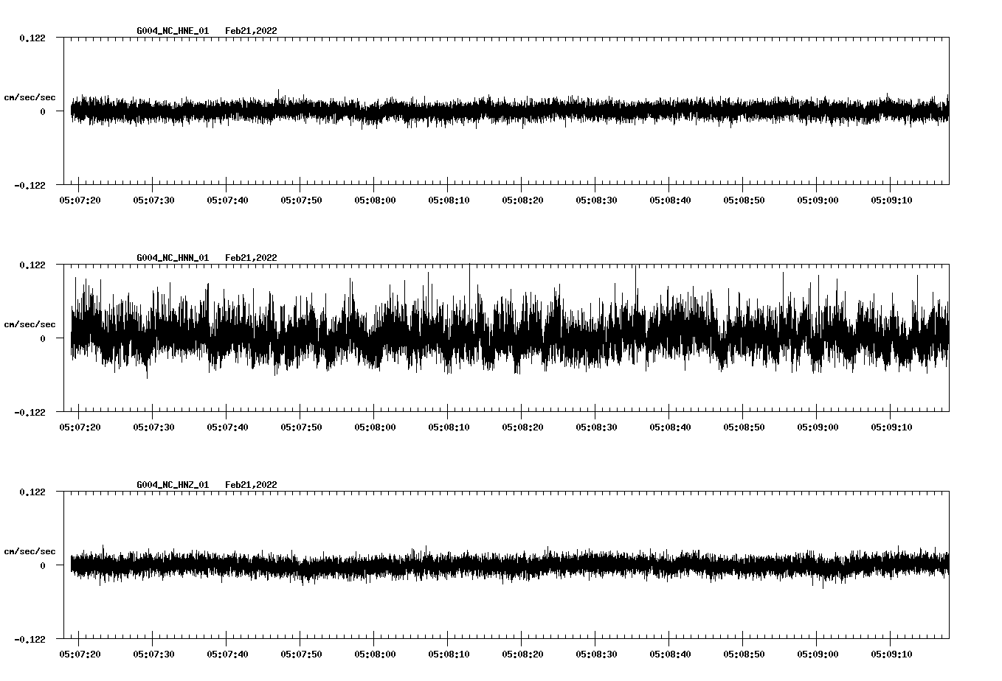Image resolution: width=1002 pixels, height=681 pixels.
Task: Select 05:08:20 time label under HNZ plot
Action: (522, 654)
